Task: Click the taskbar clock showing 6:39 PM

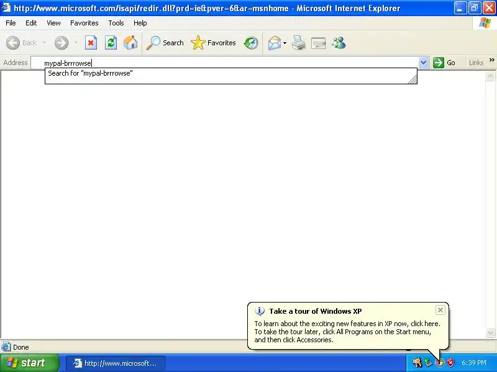Action: [474, 363]
